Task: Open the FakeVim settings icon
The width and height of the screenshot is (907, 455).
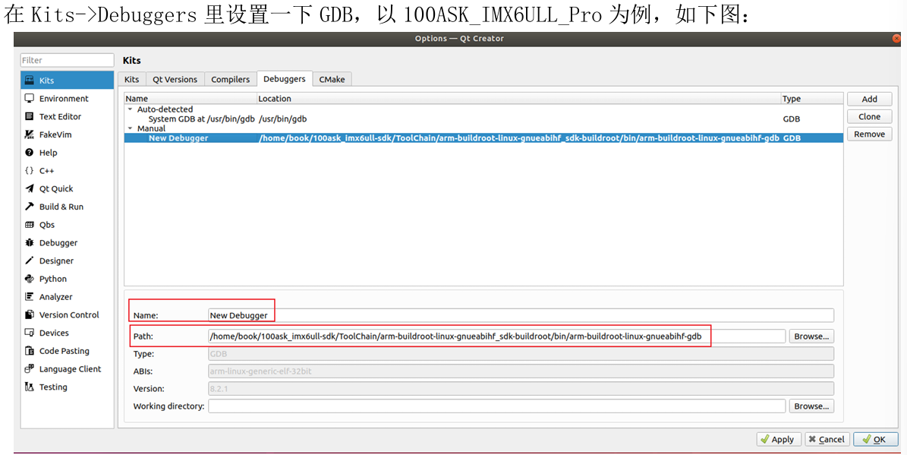Action: (x=30, y=134)
